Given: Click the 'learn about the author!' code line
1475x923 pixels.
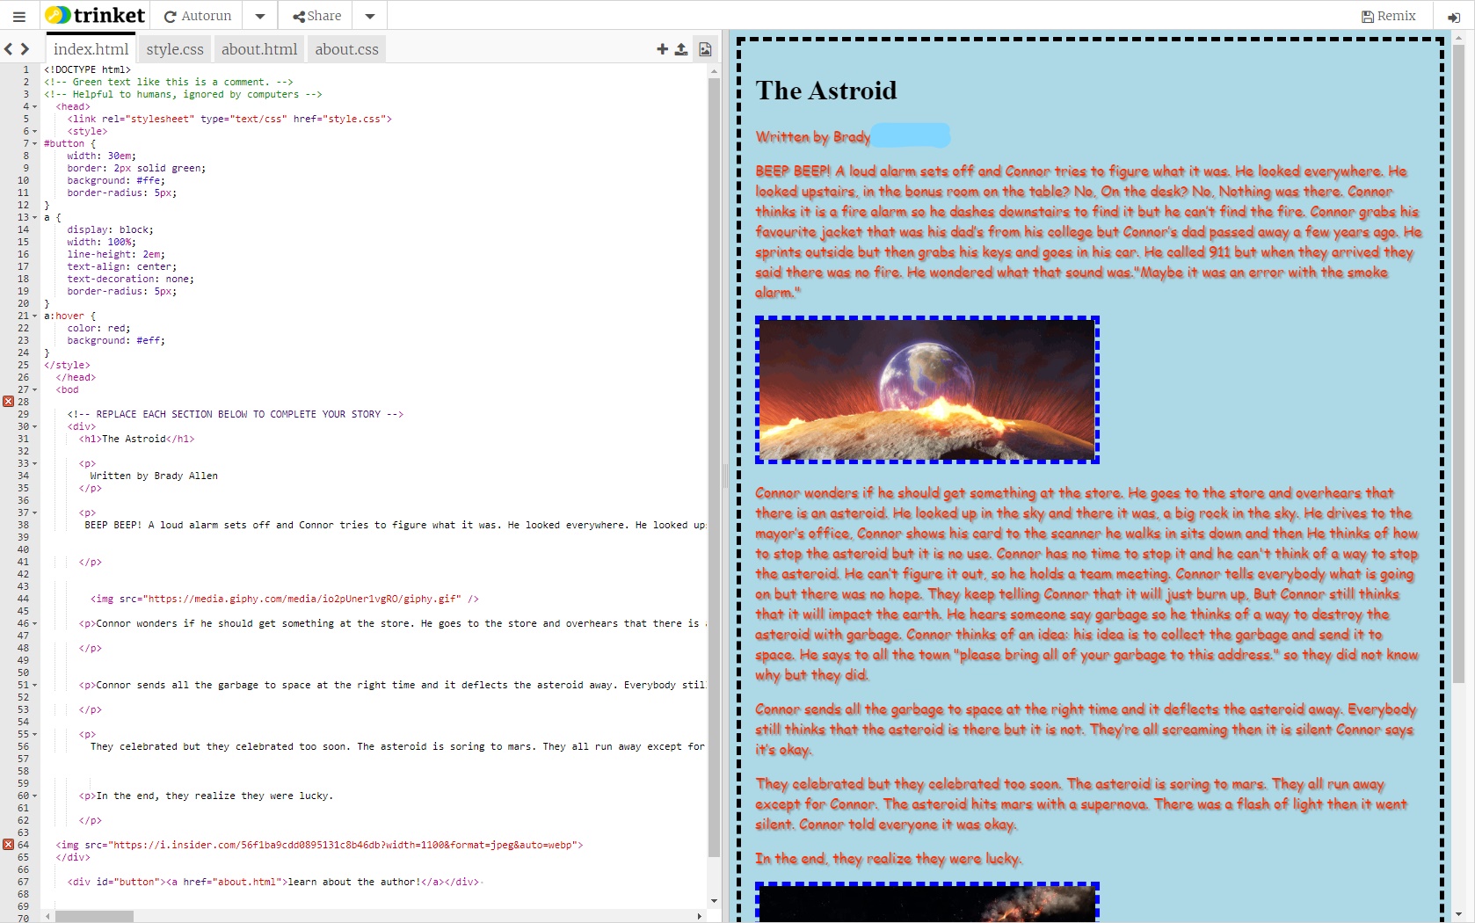Looking at the screenshot, I should [275, 883].
